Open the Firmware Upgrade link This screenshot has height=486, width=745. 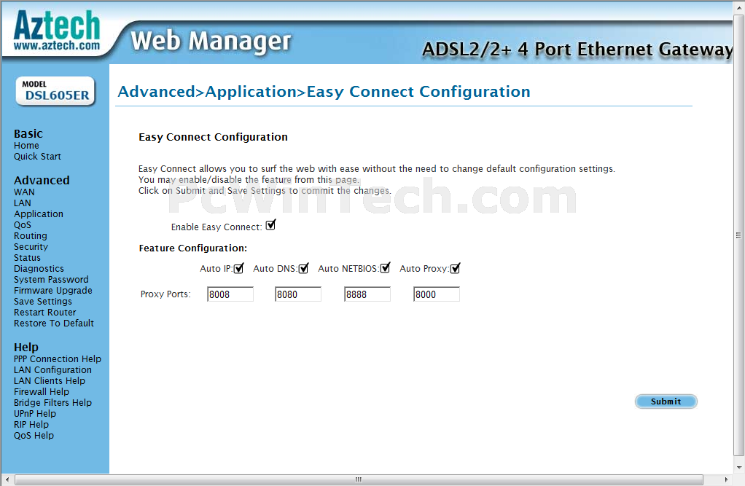click(x=52, y=290)
